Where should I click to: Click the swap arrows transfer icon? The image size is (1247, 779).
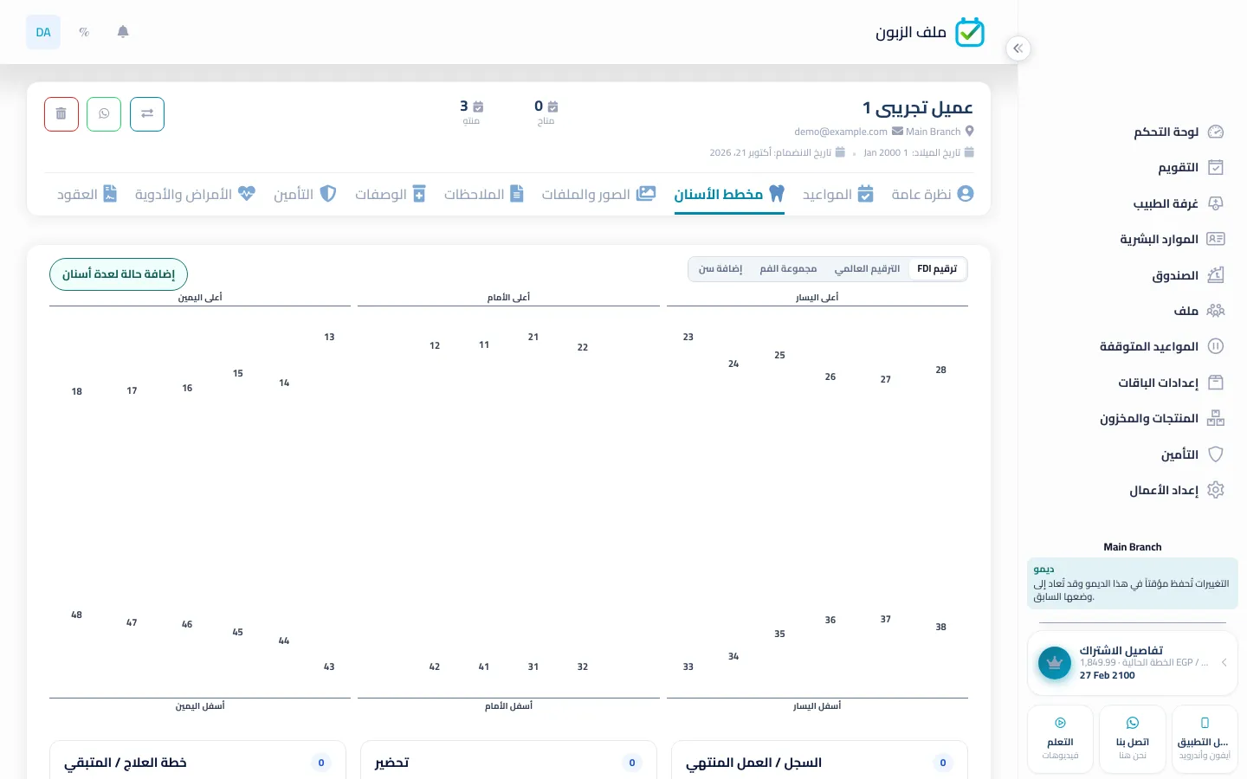tap(147, 114)
